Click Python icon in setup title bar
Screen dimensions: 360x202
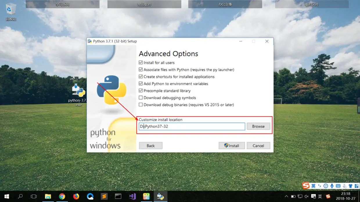click(x=90, y=41)
